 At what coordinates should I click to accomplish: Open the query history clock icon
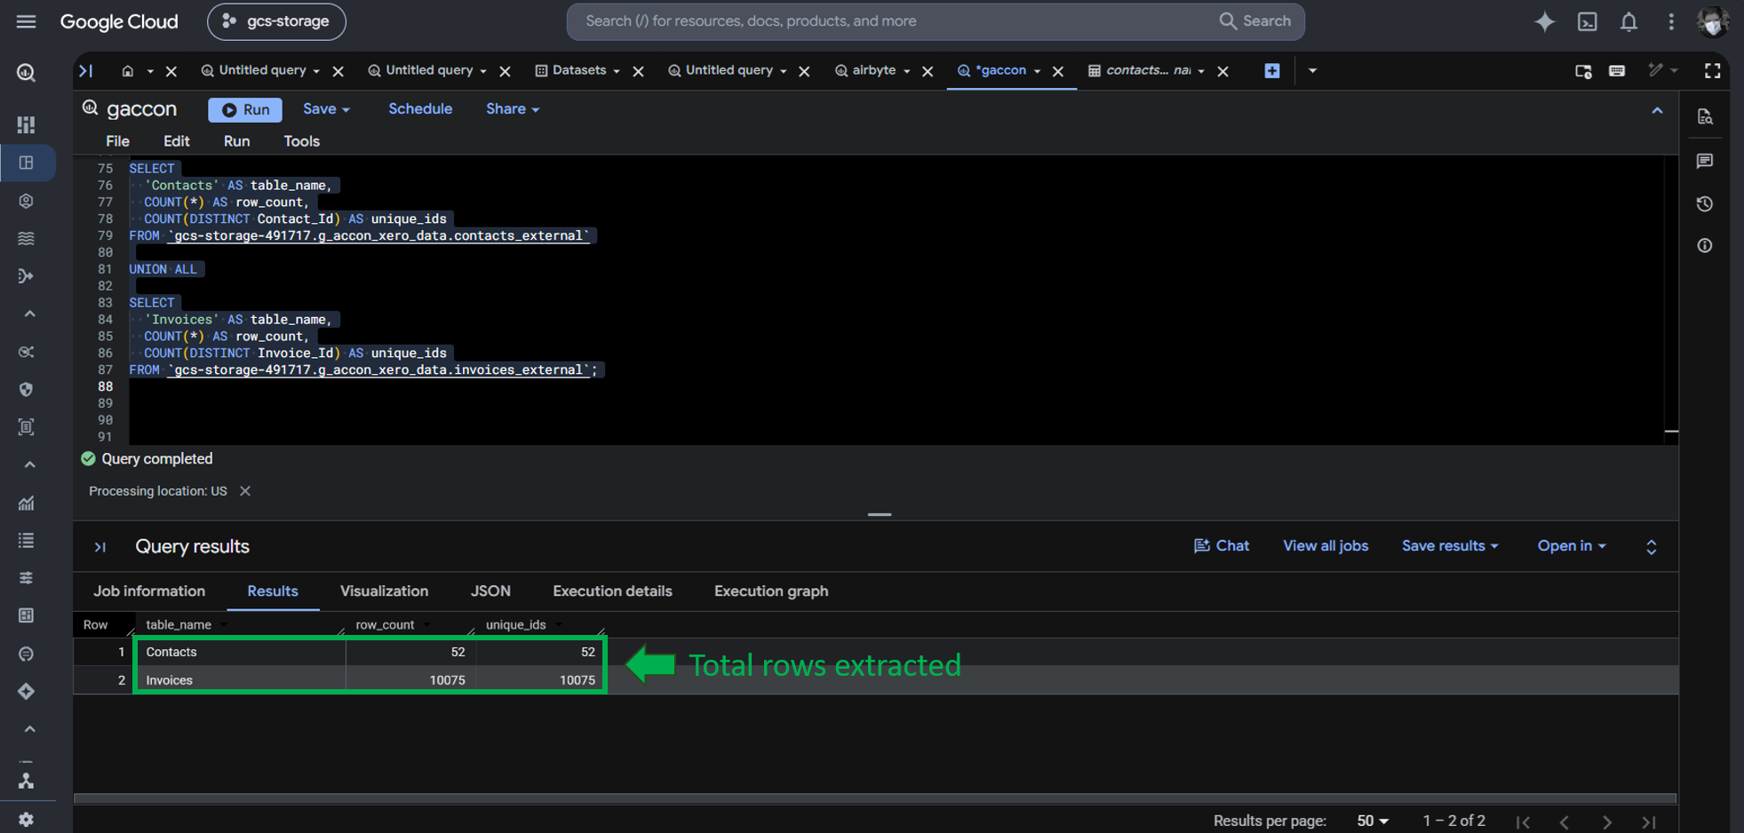(x=1704, y=204)
